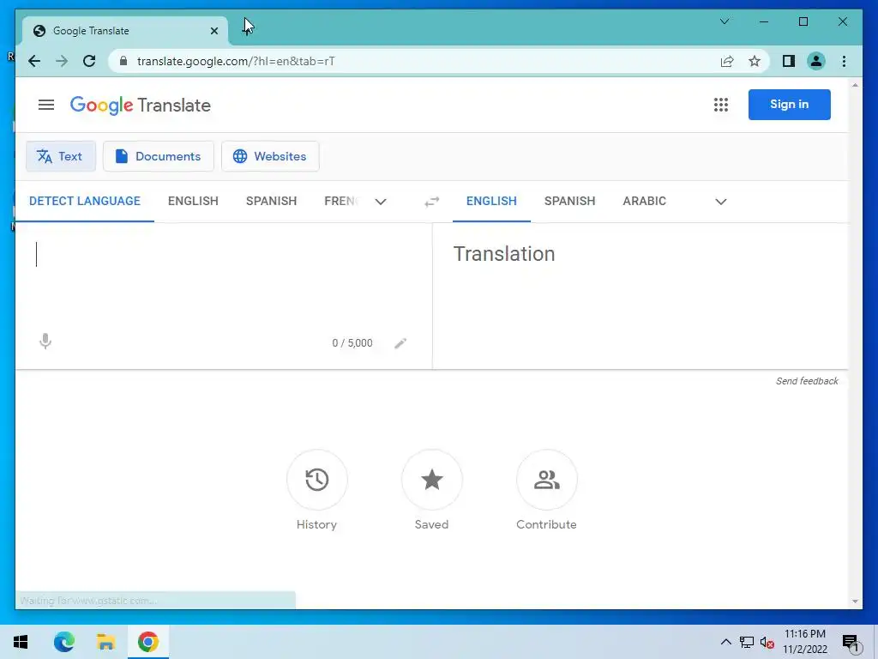Open File Explorer from taskbar
Image resolution: width=878 pixels, height=659 pixels.
coord(105,642)
